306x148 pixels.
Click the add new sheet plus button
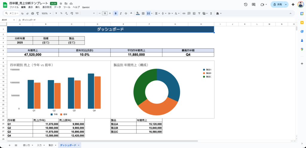[x=9, y=145]
